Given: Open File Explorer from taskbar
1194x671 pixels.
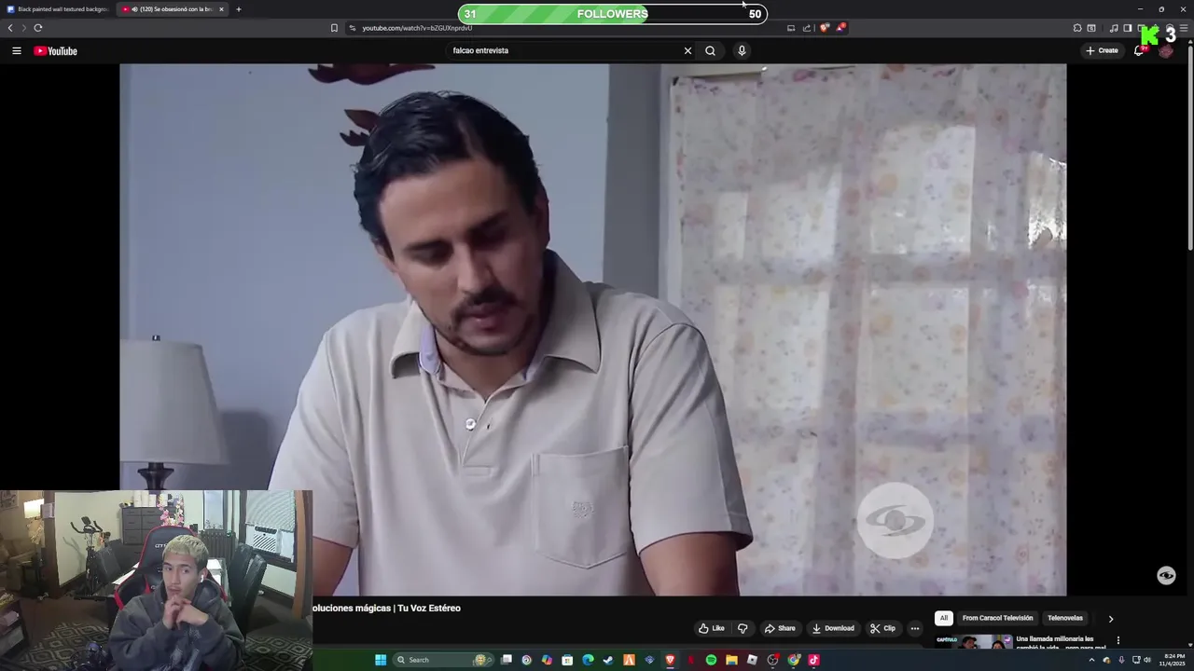Looking at the screenshot, I should tap(731, 660).
